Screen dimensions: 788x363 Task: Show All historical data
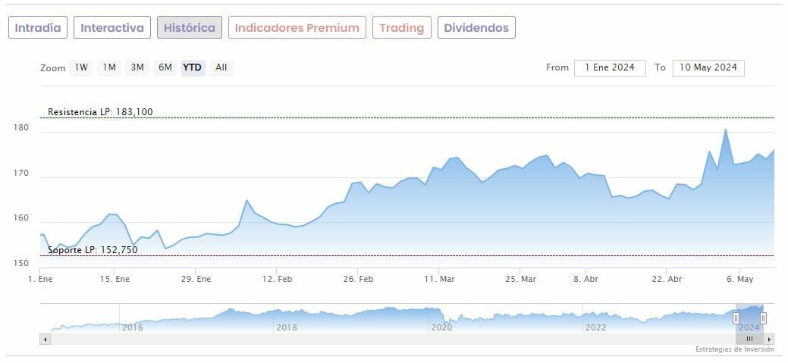[221, 67]
